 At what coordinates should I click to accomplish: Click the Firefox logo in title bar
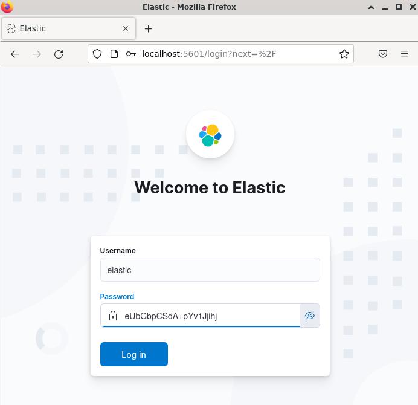[x=7, y=7]
